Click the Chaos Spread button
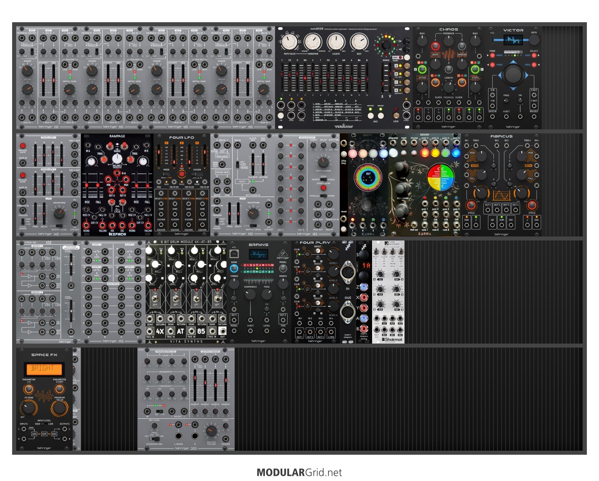This screenshot has width=599, height=481. (462, 46)
